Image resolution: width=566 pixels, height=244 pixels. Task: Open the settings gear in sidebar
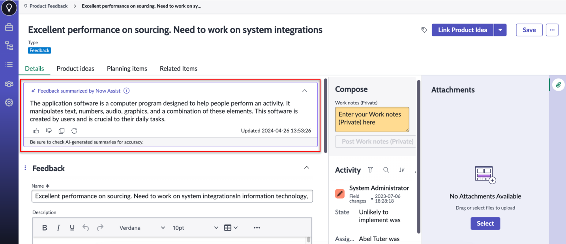[9, 102]
